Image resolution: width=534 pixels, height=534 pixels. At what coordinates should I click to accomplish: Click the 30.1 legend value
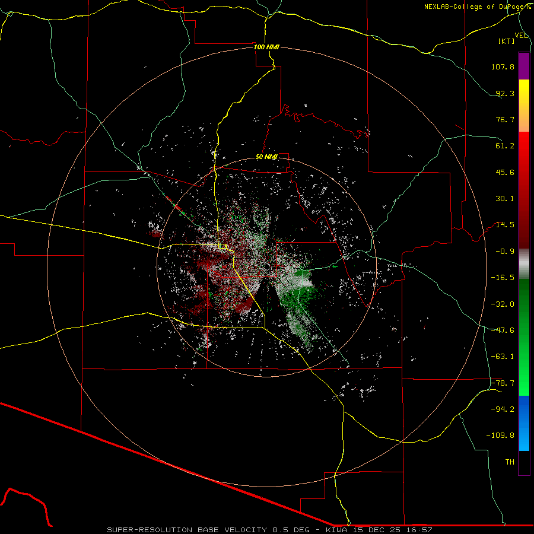tap(505, 199)
